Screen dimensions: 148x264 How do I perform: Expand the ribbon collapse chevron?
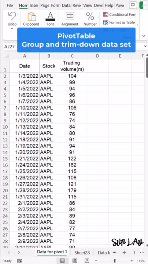pyautogui.click(x=144, y=36)
